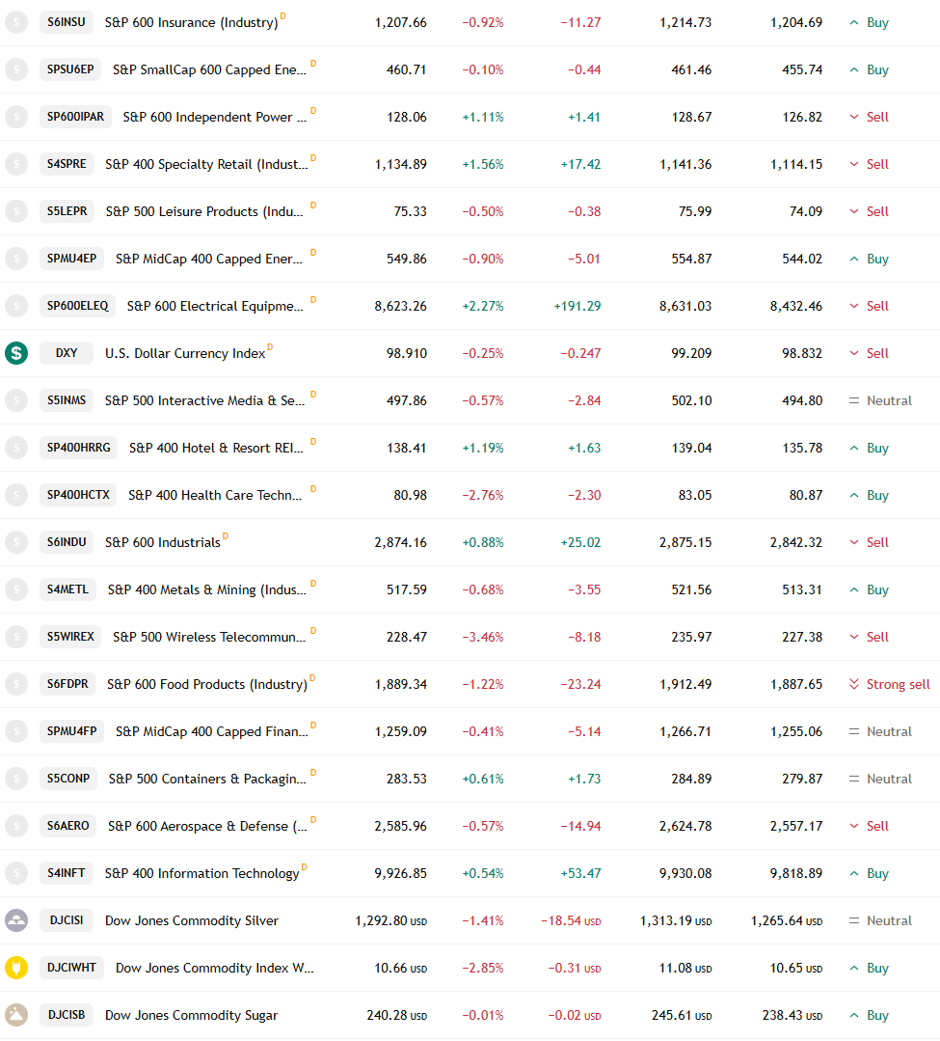Click the Strong sell double-arrow icon for S6FDPR

(x=854, y=684)
